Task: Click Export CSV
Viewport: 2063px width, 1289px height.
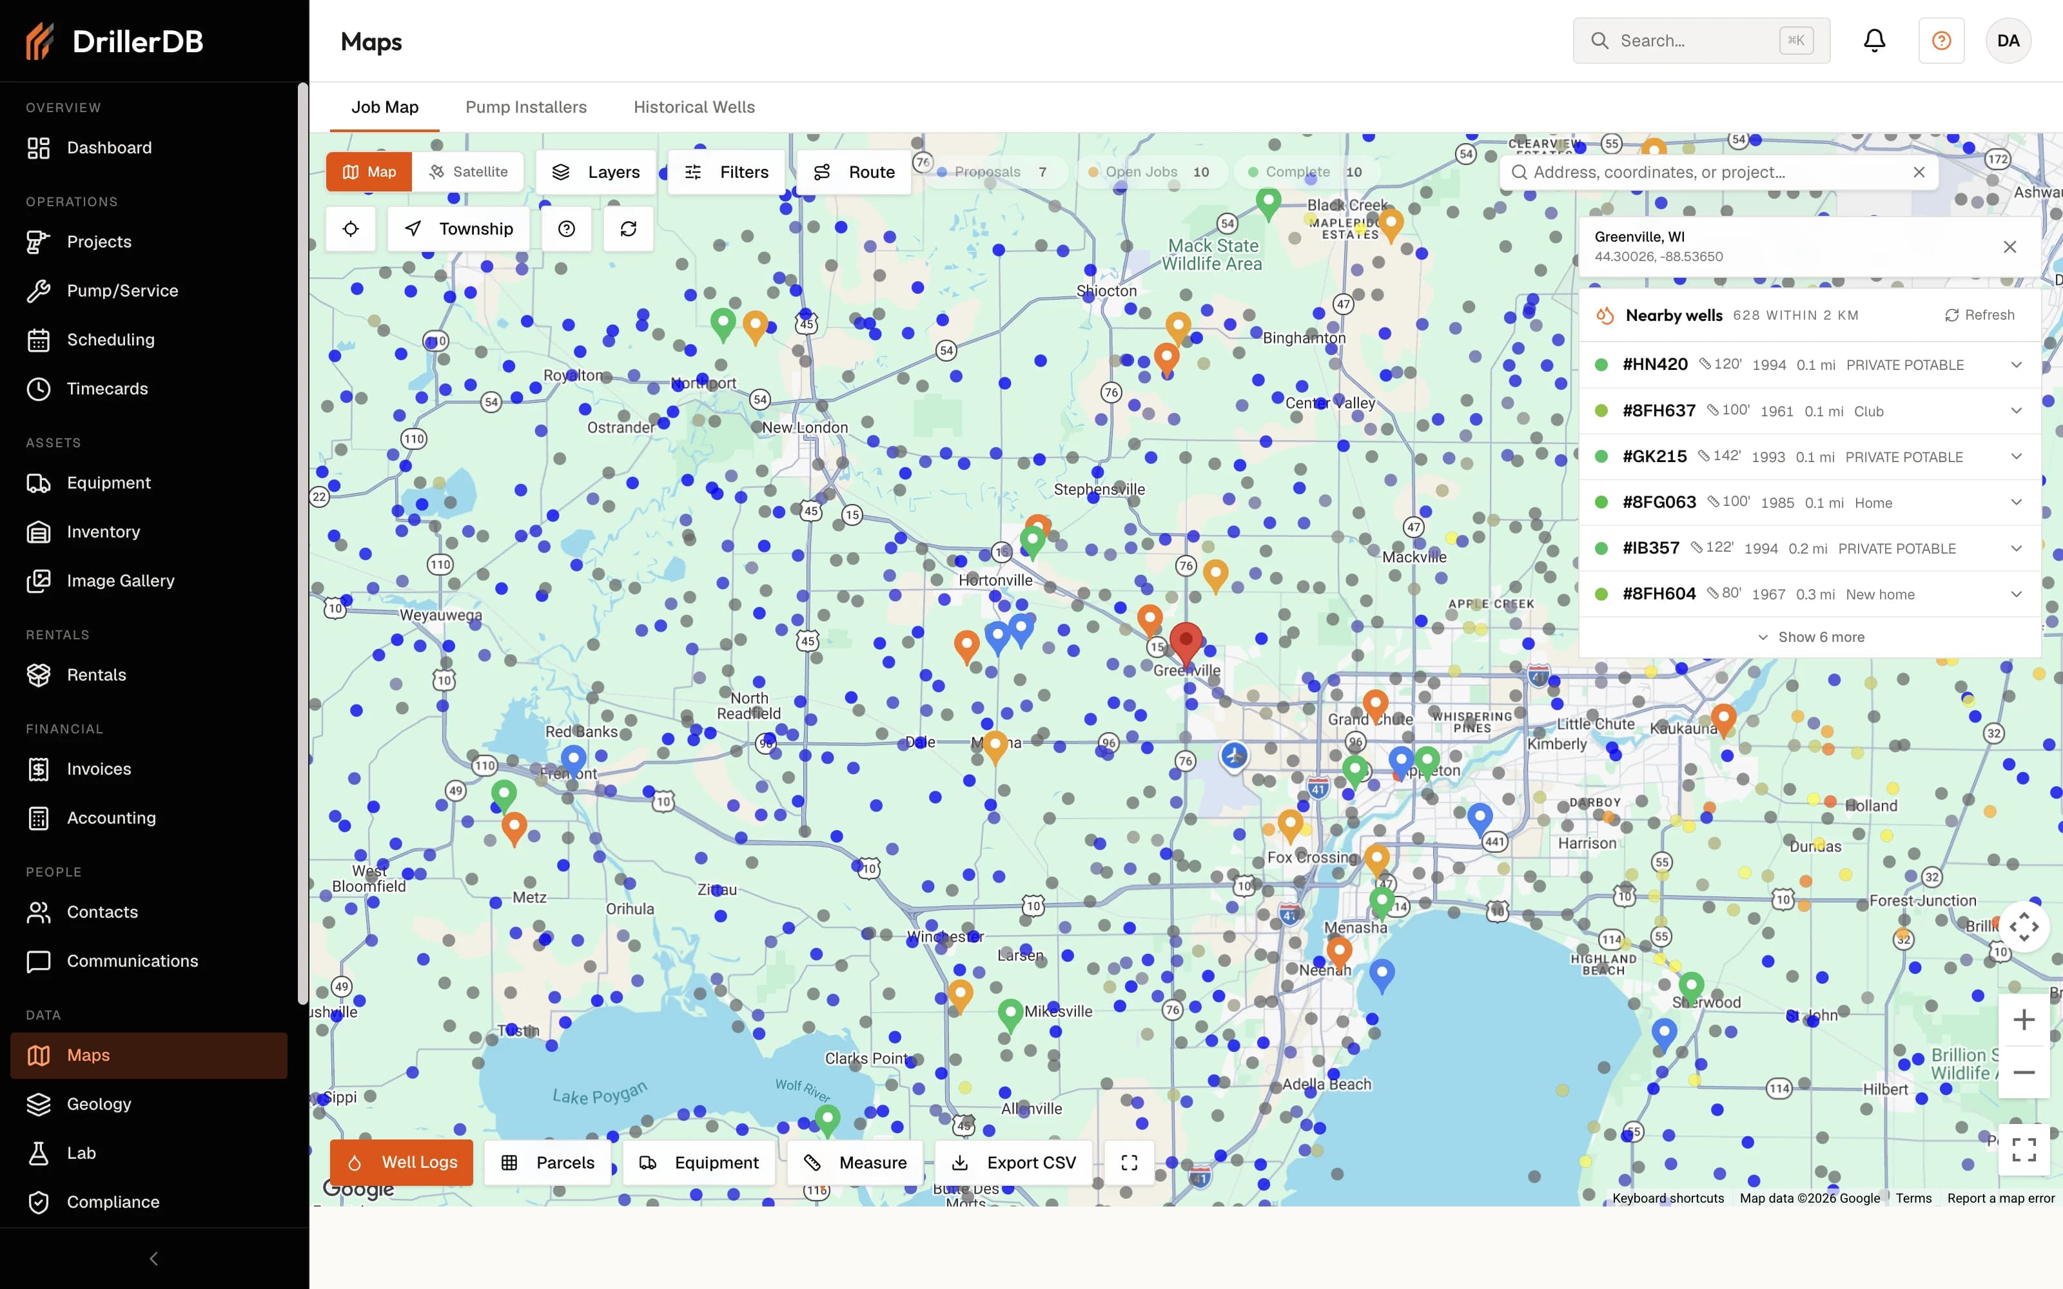Action: pos(1013,1163)
